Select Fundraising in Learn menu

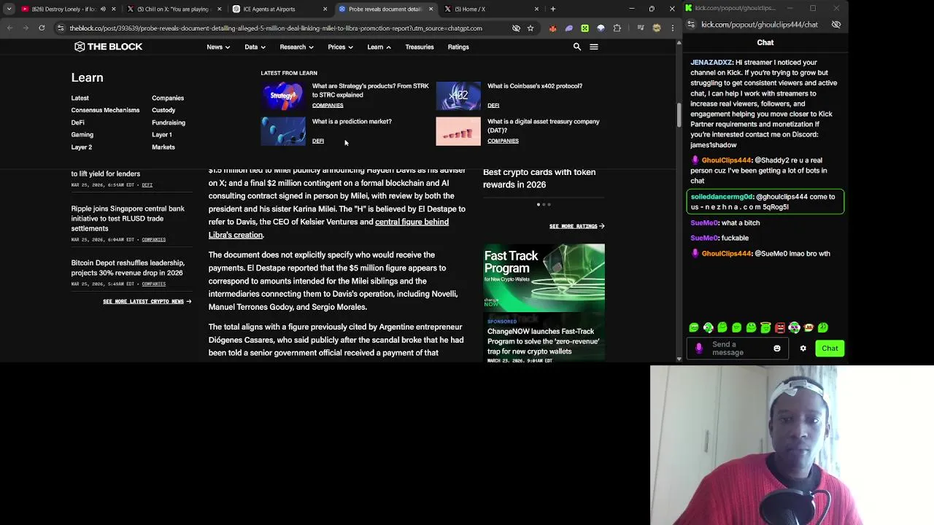[x=169, y=122]
